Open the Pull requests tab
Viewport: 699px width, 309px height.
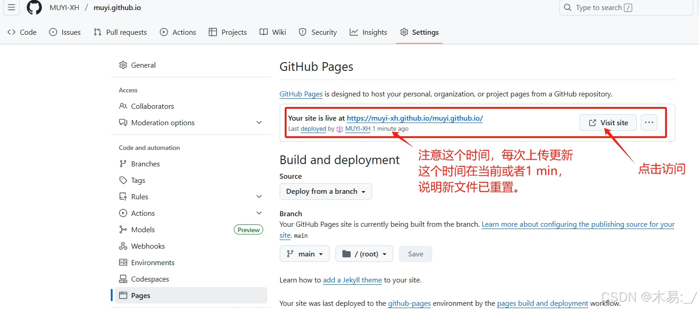(x=120, y=32)
